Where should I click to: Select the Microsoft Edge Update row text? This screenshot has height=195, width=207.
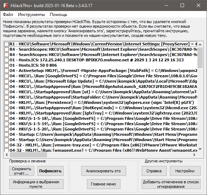tap(103, 81)
